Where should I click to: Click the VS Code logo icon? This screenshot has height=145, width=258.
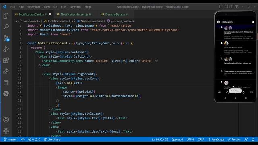(4, 7)
